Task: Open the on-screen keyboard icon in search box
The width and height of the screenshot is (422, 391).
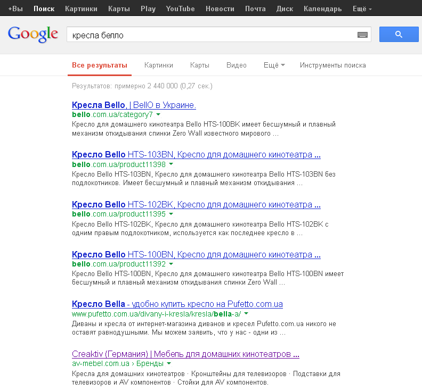Action: [362, 35]
